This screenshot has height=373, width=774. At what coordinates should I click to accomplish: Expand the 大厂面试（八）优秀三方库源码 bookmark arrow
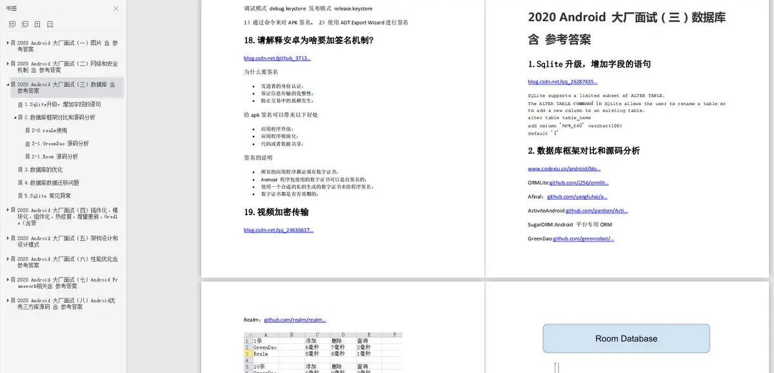[x=7, y=300]
